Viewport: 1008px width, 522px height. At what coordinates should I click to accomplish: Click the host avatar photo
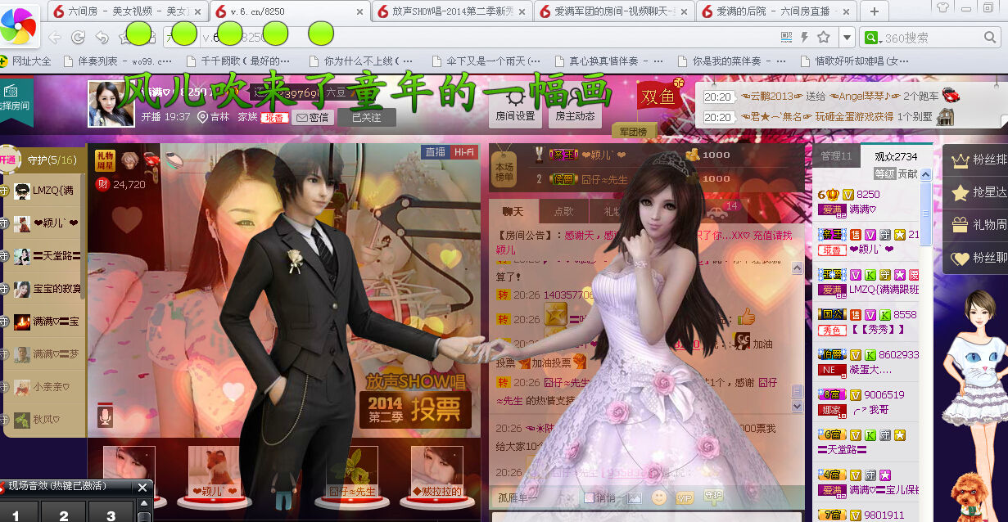tap(111, 104)
